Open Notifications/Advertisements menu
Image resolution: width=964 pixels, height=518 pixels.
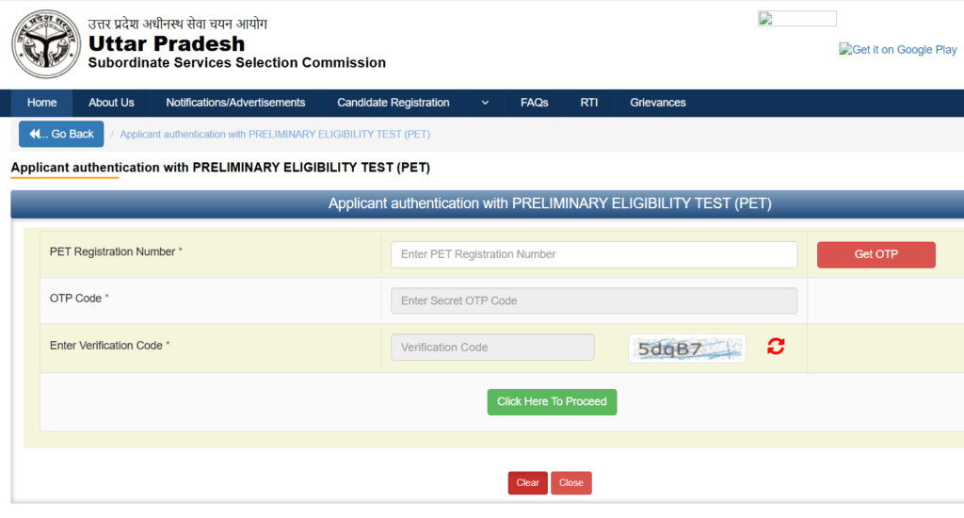click(235, 103)
